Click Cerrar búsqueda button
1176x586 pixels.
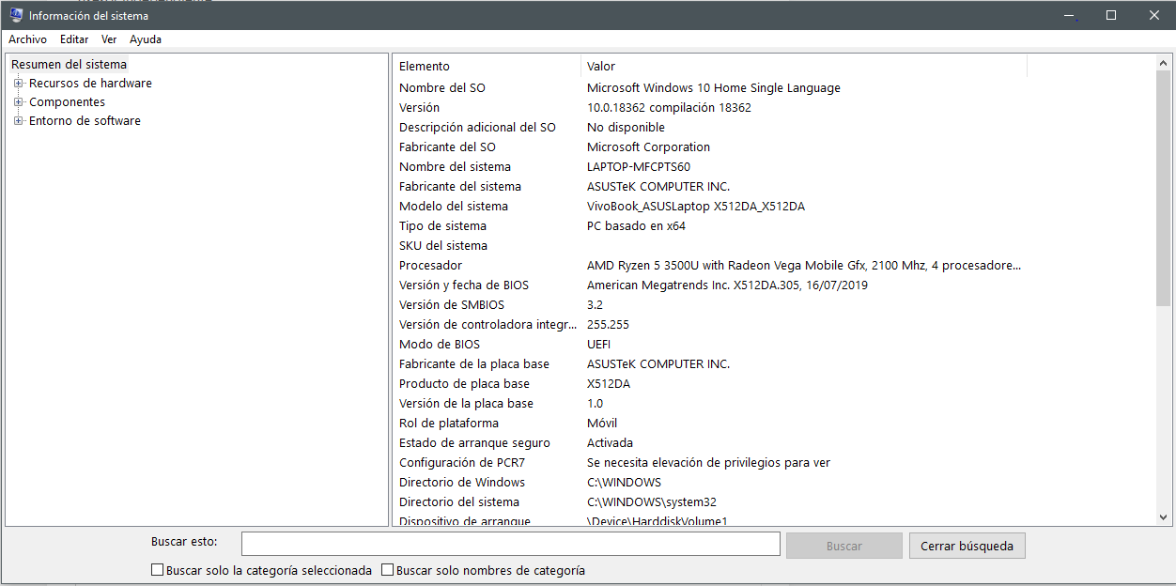coord(967,546)
